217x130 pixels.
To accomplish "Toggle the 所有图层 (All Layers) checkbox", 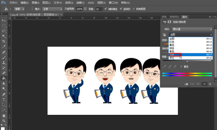I will tap(134, 9).
